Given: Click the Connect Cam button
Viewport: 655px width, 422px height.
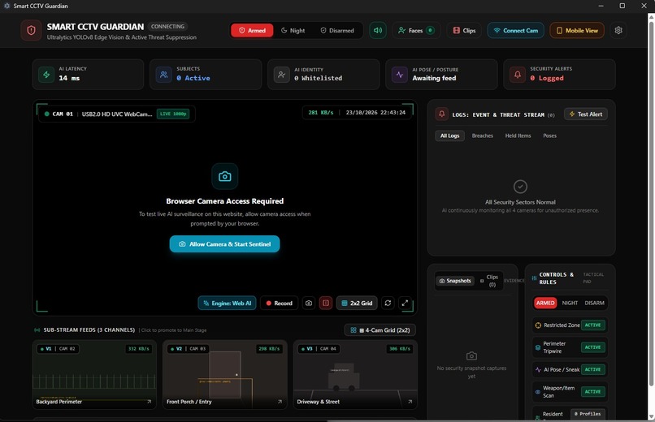Looking at the screenshot, I should click(x=515, y=31).
